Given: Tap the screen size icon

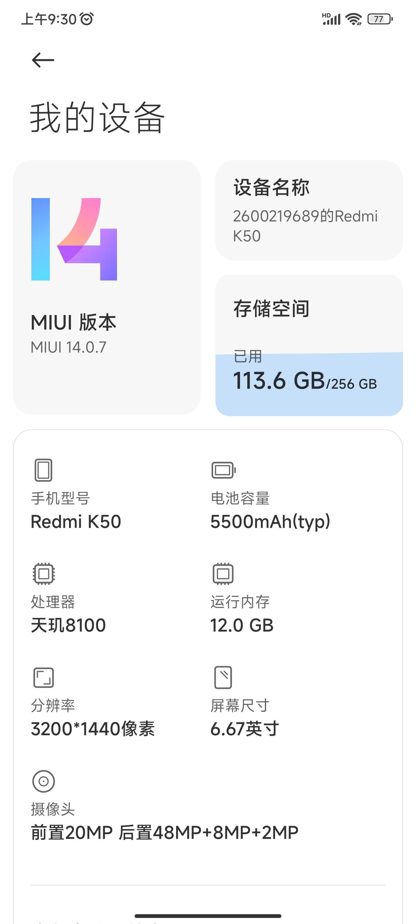Looking at the screenshot, I should pyautogui.click(x=223, y=678).
